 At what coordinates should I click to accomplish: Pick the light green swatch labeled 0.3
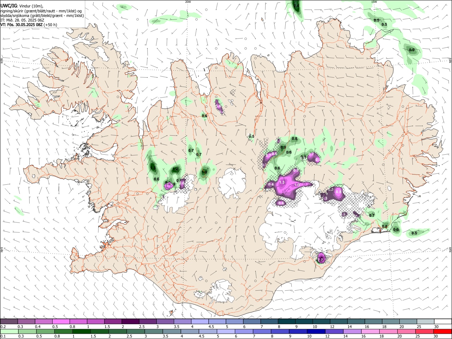27,331
